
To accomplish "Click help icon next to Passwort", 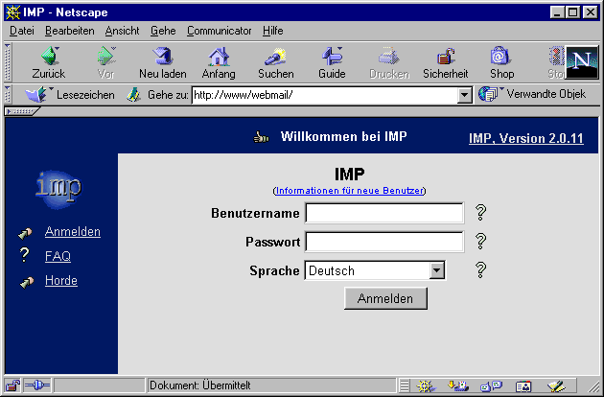I will (480, 242).
